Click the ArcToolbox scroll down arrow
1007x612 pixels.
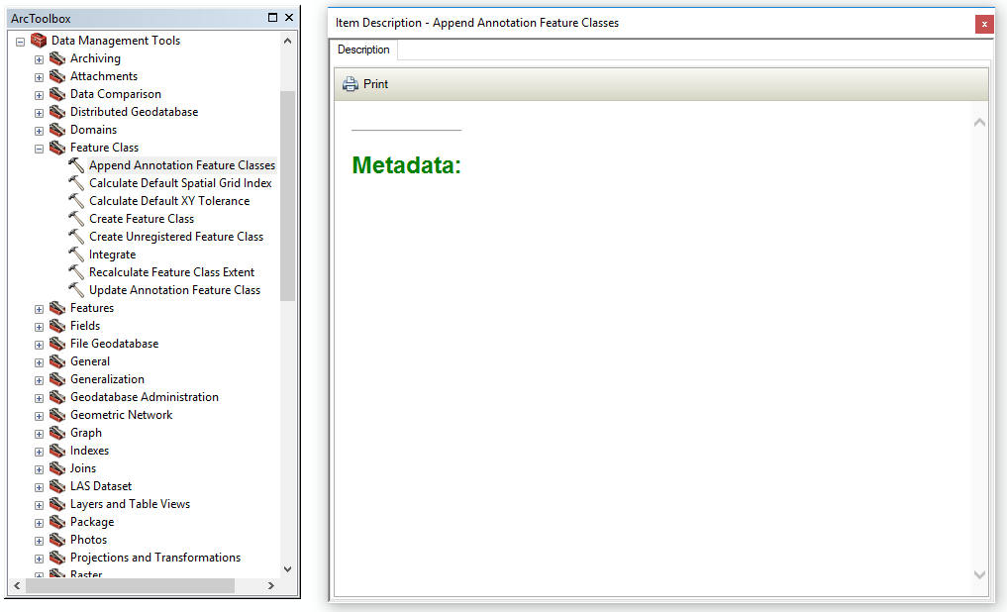(x=288, y=569)
